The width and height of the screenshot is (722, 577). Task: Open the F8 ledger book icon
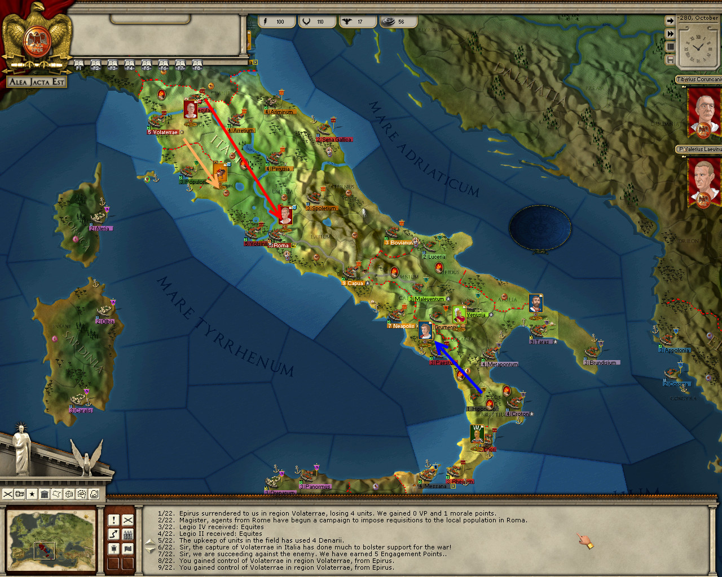pyautogui.click(x=197, y=64)
